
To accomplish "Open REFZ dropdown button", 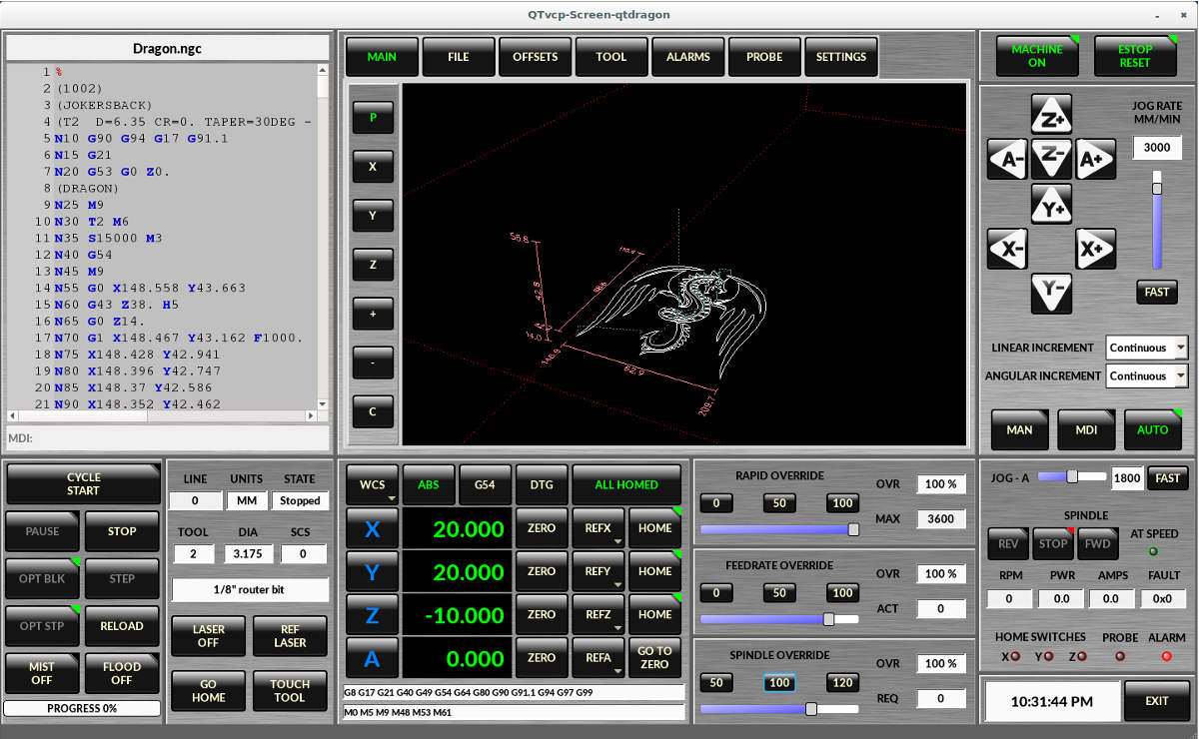I will [599, 615].
